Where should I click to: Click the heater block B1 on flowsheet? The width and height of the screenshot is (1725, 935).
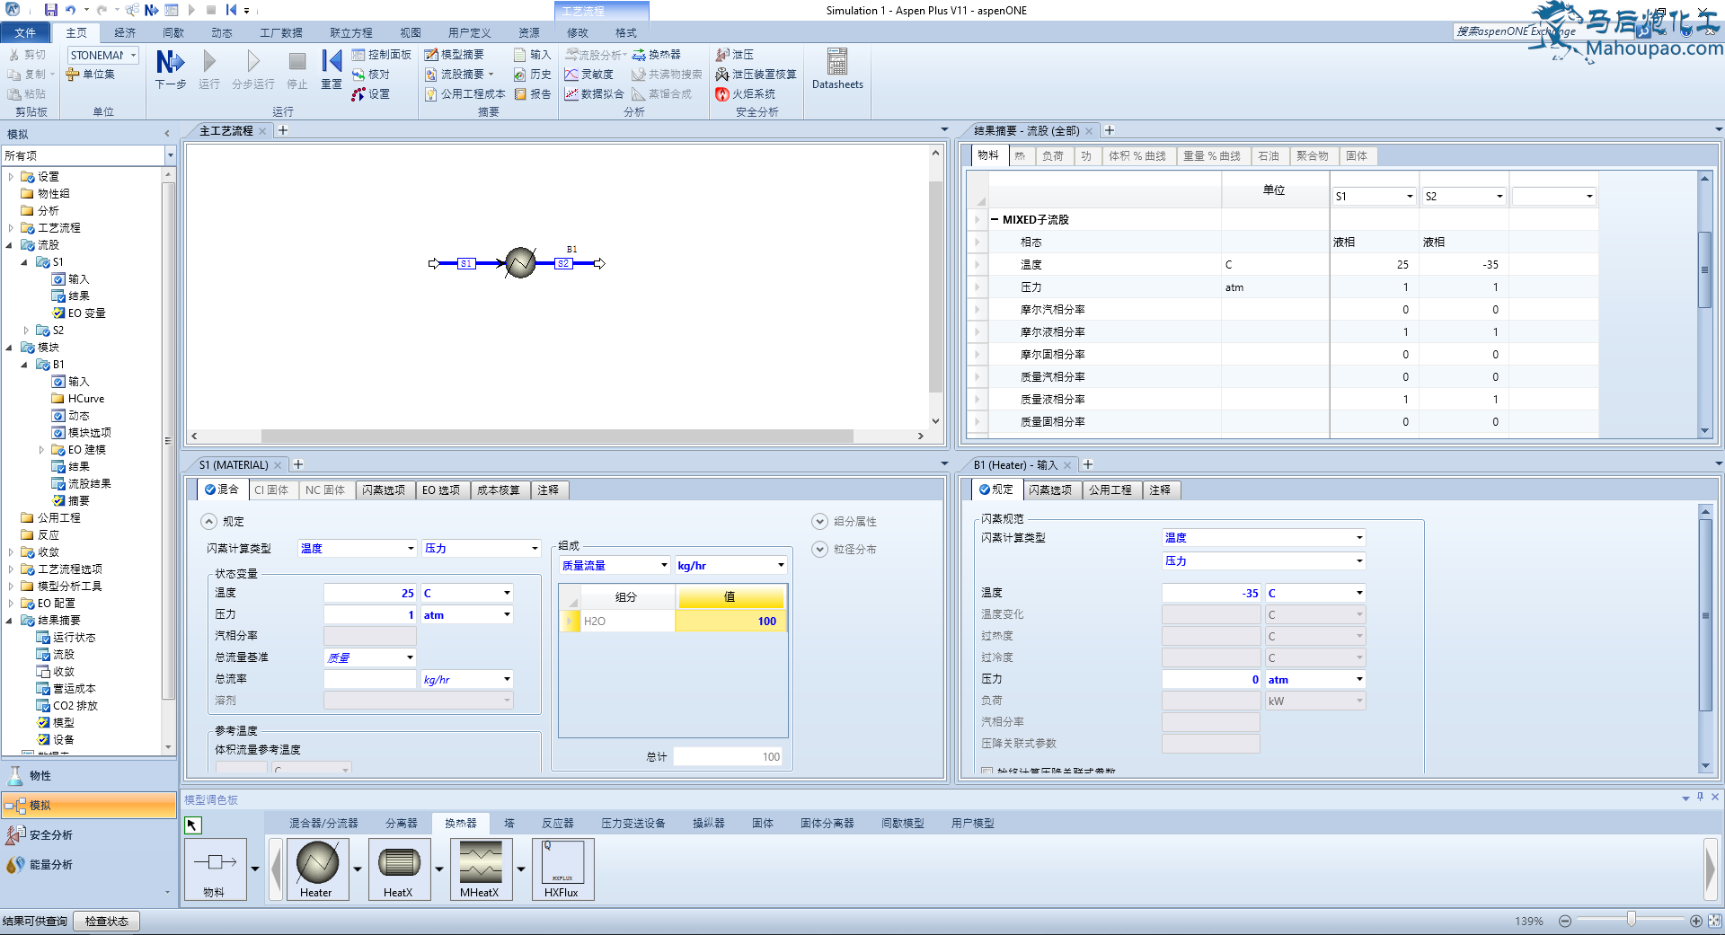(520, 263)
